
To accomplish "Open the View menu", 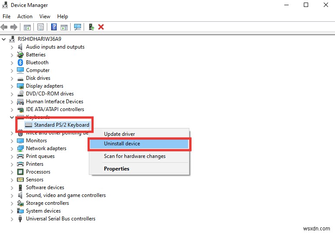I will 45,16.
